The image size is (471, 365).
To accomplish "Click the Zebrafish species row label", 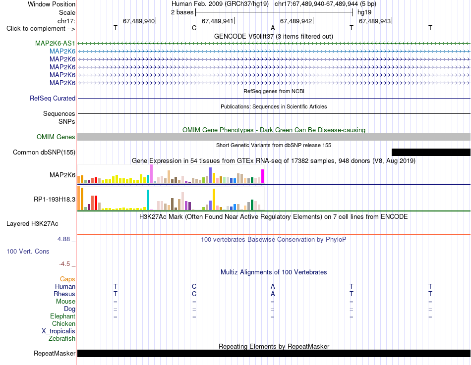I will (x=62, y=339).
